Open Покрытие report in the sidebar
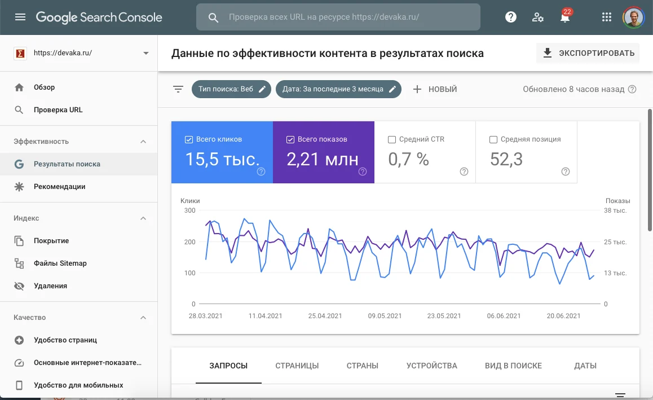This screenshot has height=400, width=653. click(79, 241)
